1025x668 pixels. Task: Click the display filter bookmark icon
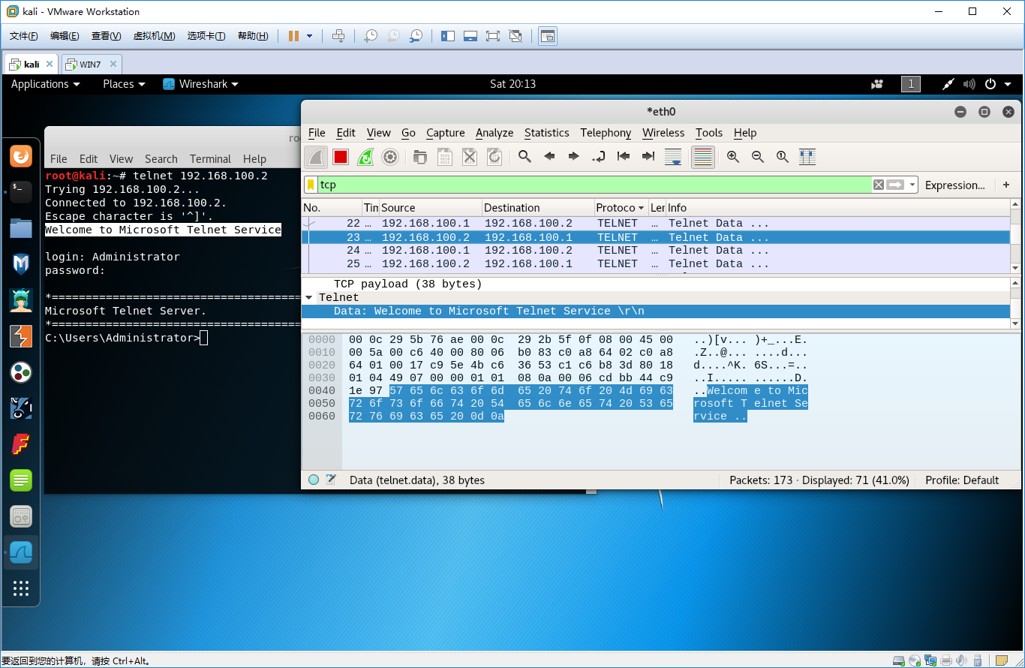311,185
